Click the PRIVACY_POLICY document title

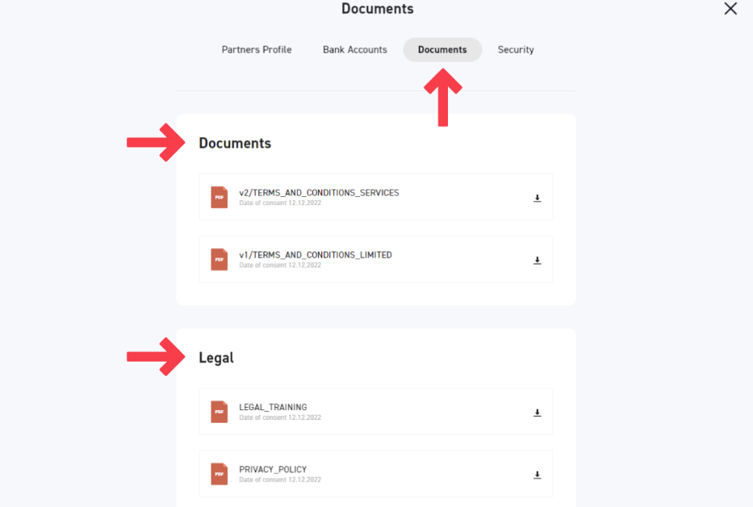tap(273, 470)
